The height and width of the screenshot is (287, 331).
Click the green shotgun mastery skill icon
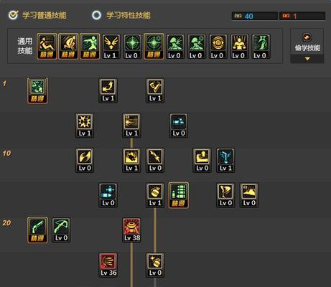37,230
